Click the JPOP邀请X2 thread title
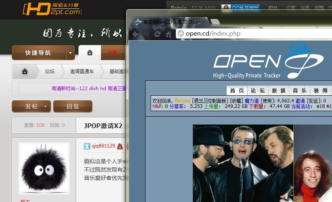The height and width of the screenshot is (202, 332). pyautogui.click(x=103, y=126)
